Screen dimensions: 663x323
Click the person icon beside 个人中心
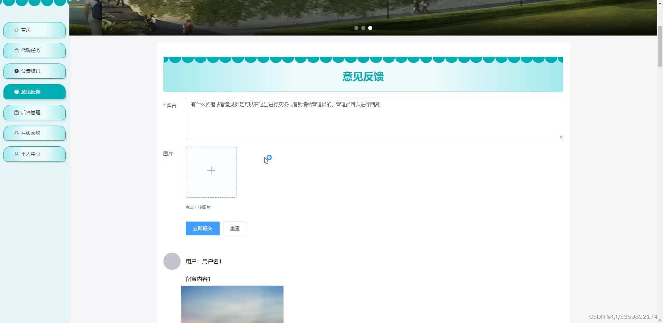pos(16,154)
